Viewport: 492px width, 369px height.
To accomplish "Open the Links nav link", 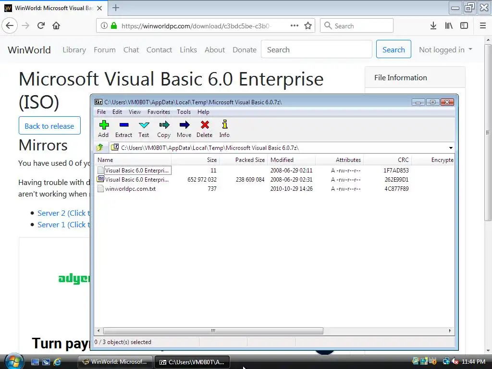I will [x=188, y=49].
